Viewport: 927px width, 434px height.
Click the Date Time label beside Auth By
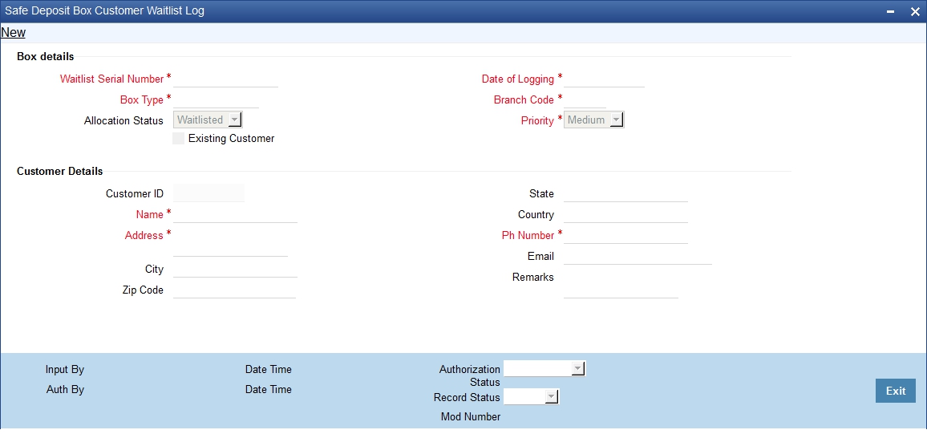tap(269, 390)
